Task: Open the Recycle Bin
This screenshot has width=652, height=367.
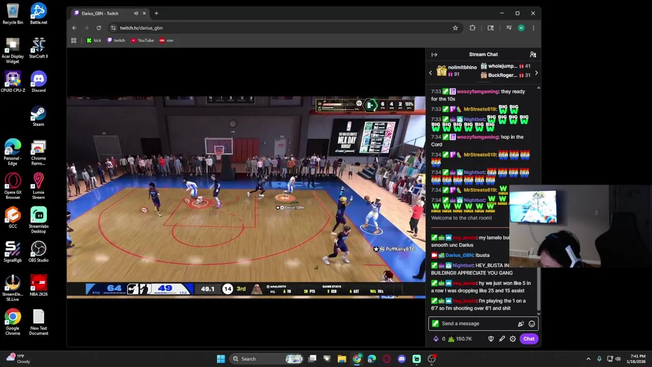Action: point(13,14)
